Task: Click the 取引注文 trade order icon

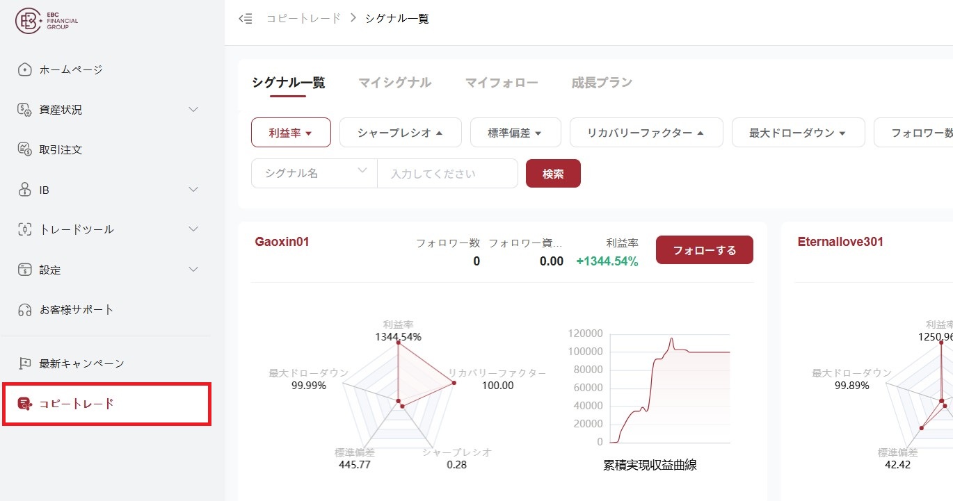Action: [25, 149]
